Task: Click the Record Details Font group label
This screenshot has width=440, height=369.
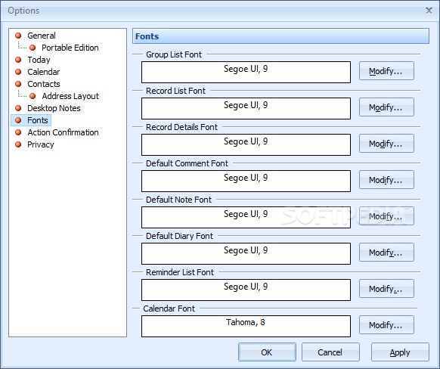Action: pyautogui.click(x=181, y=127)
